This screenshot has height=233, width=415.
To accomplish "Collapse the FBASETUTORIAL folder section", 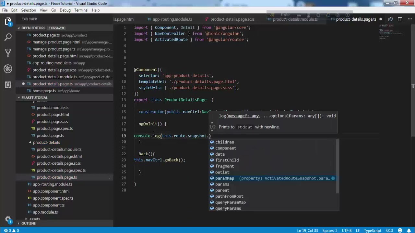I will (x=19, y=98).
